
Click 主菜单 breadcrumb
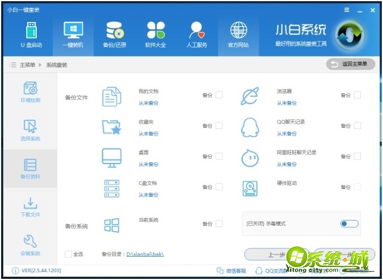point(27,65)
